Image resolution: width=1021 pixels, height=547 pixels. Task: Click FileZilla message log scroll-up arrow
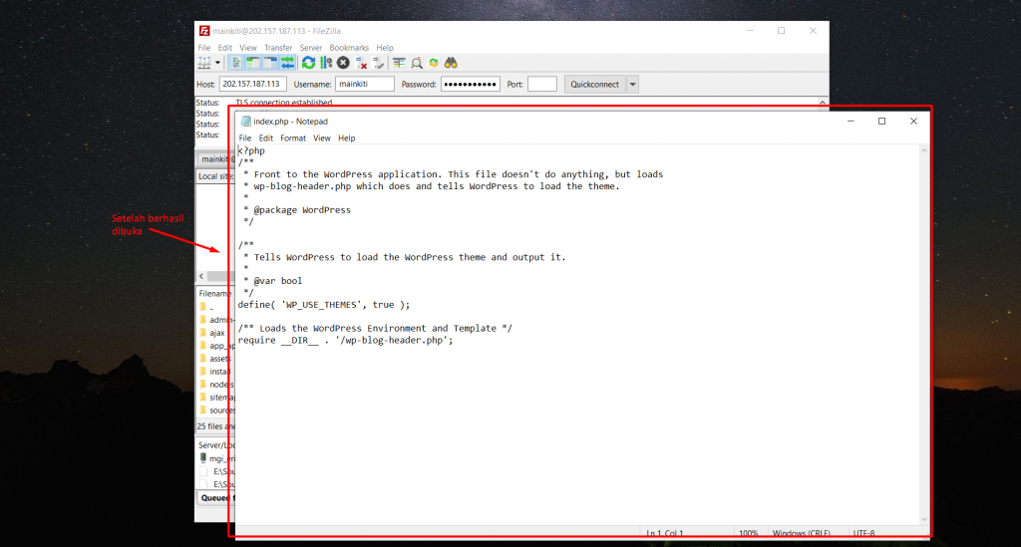(823, 103)
